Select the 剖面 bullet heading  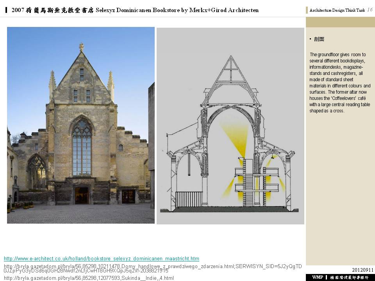(319, 39)
